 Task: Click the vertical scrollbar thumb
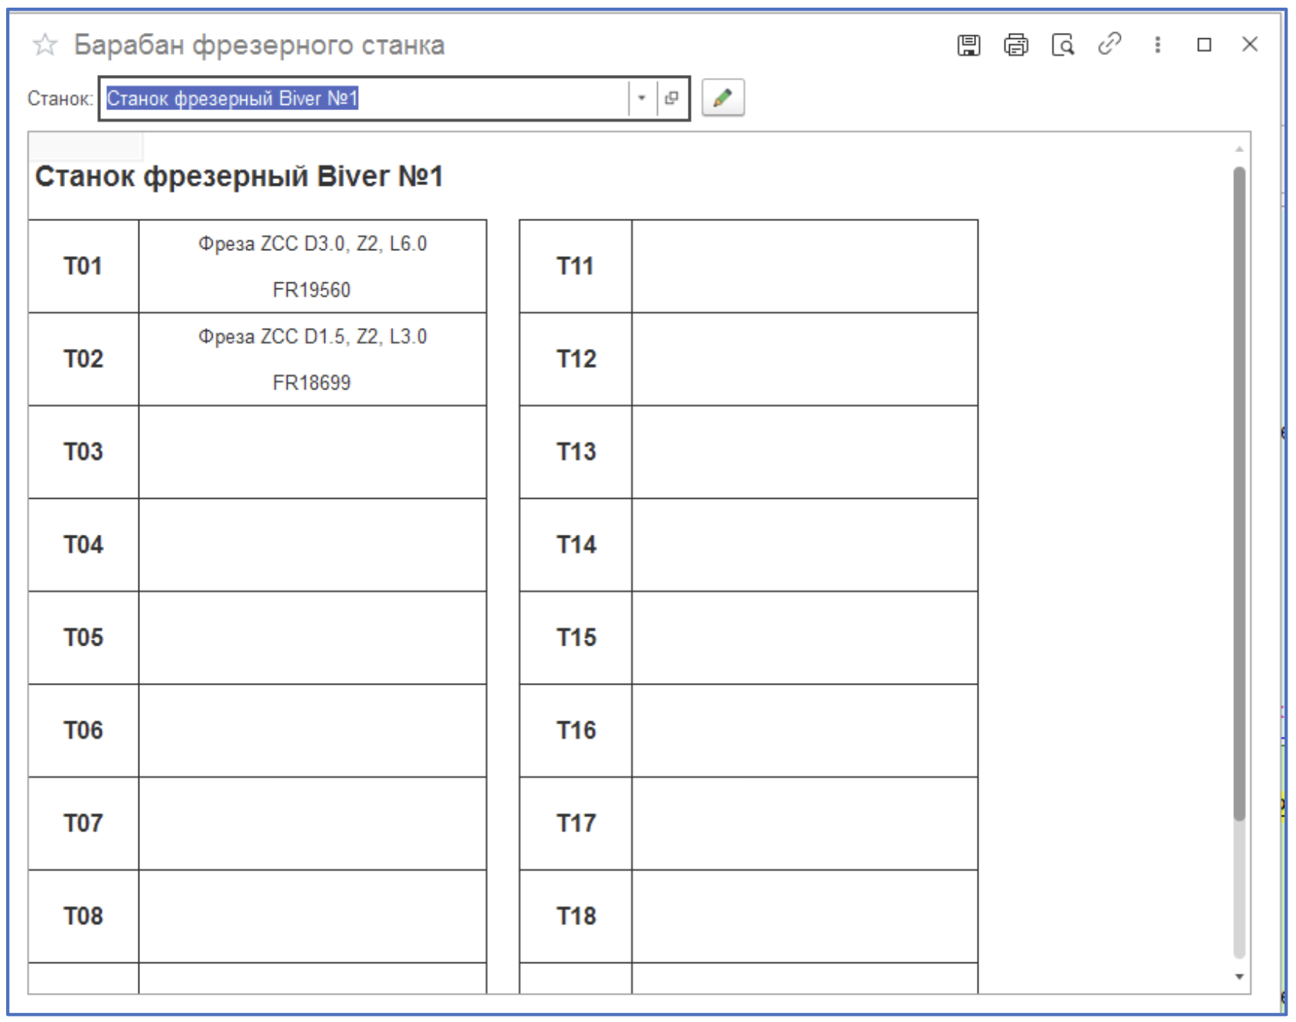[x=1239, y=490]
